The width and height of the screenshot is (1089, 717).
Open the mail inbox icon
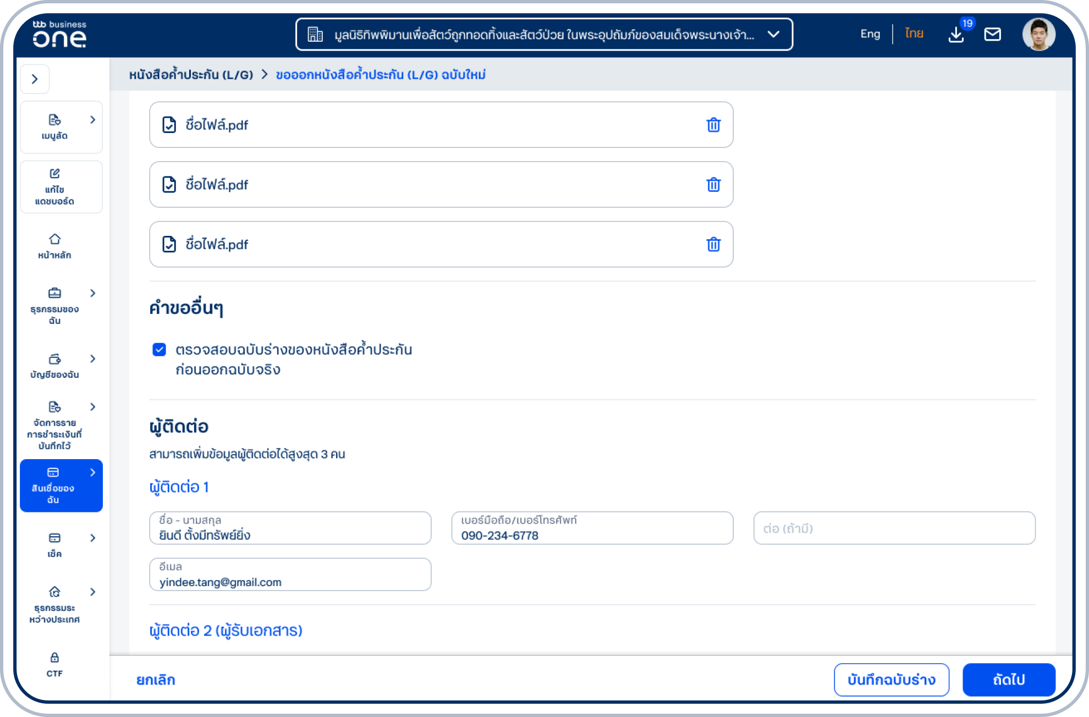pos(992,34)
